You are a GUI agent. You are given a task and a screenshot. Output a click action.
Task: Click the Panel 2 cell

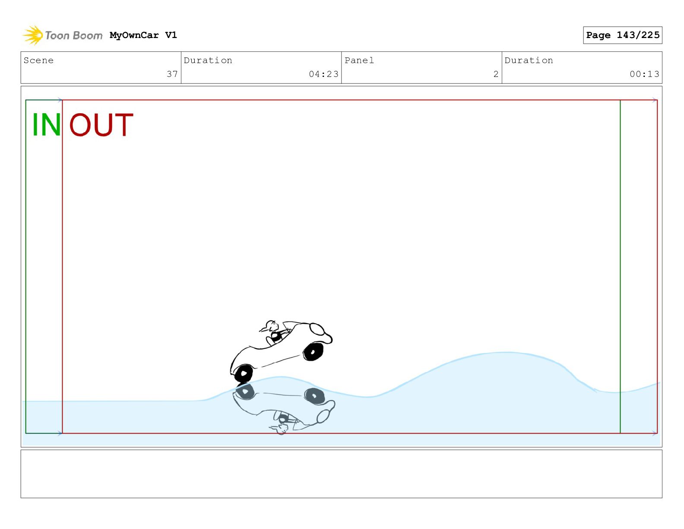421,67
